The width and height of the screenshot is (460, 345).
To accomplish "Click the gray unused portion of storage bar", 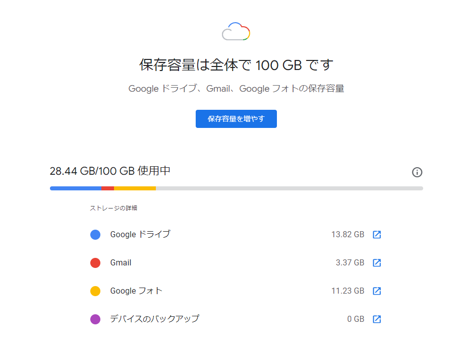I will point(289,188).
